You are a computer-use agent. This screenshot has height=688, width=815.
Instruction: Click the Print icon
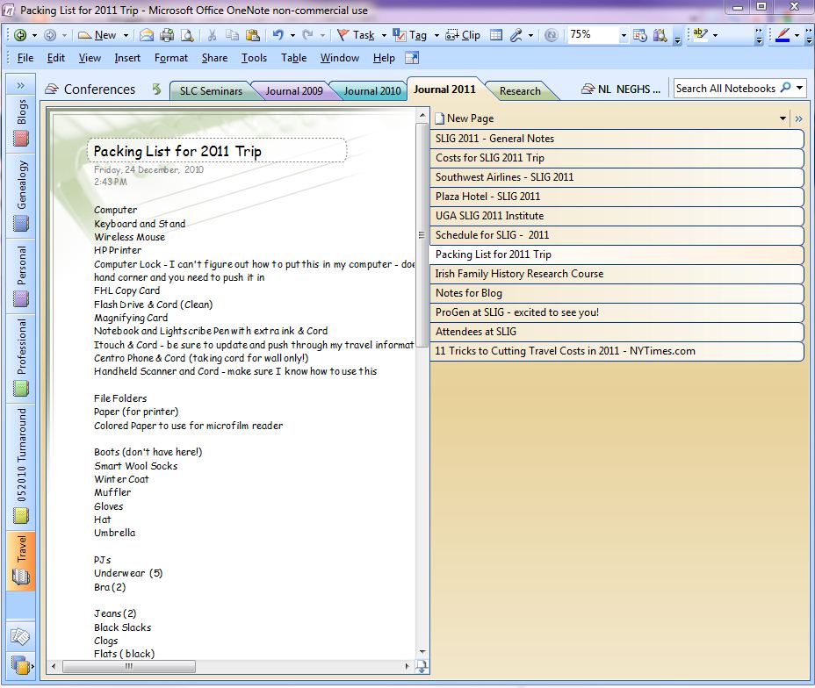(x=165, y=35)
